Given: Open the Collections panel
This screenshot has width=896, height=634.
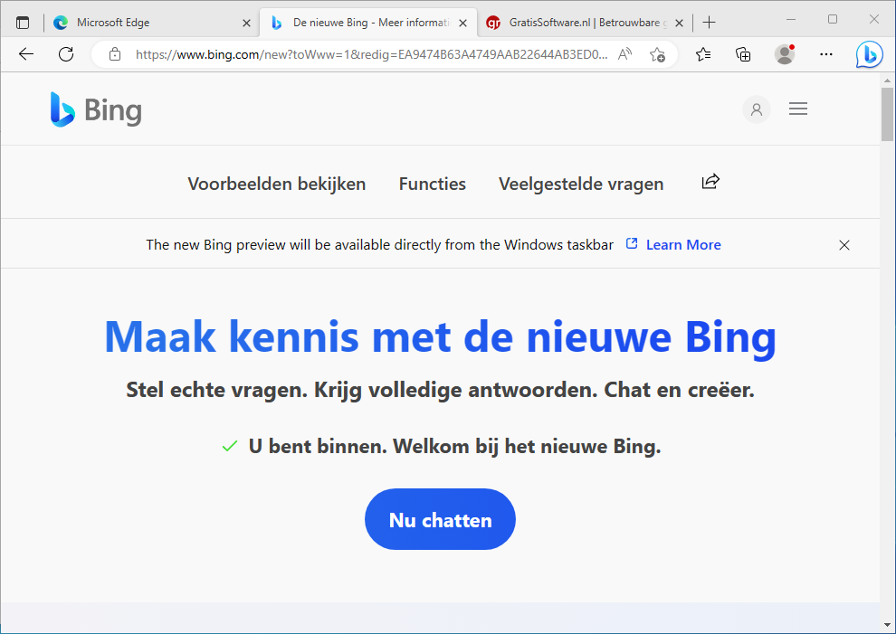Looking at the screenshot, I should pyautogui.click(x=743, y=54).
